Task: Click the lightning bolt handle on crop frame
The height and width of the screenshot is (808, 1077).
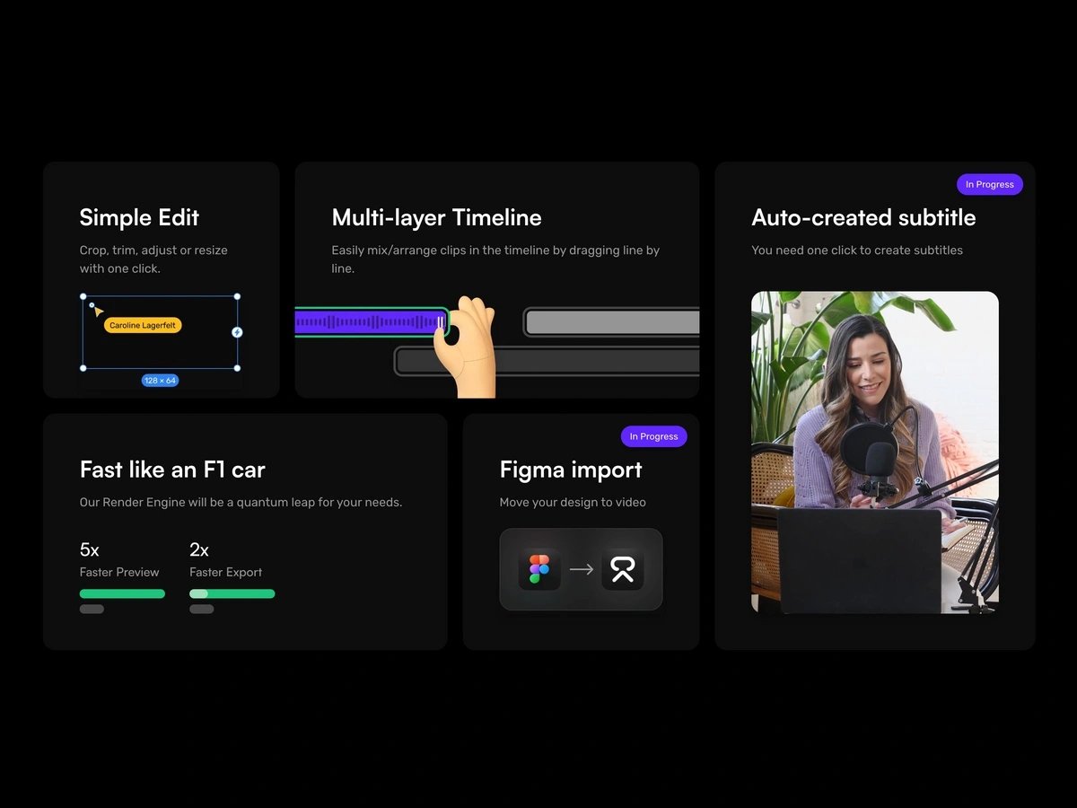Action: point(237,332)
